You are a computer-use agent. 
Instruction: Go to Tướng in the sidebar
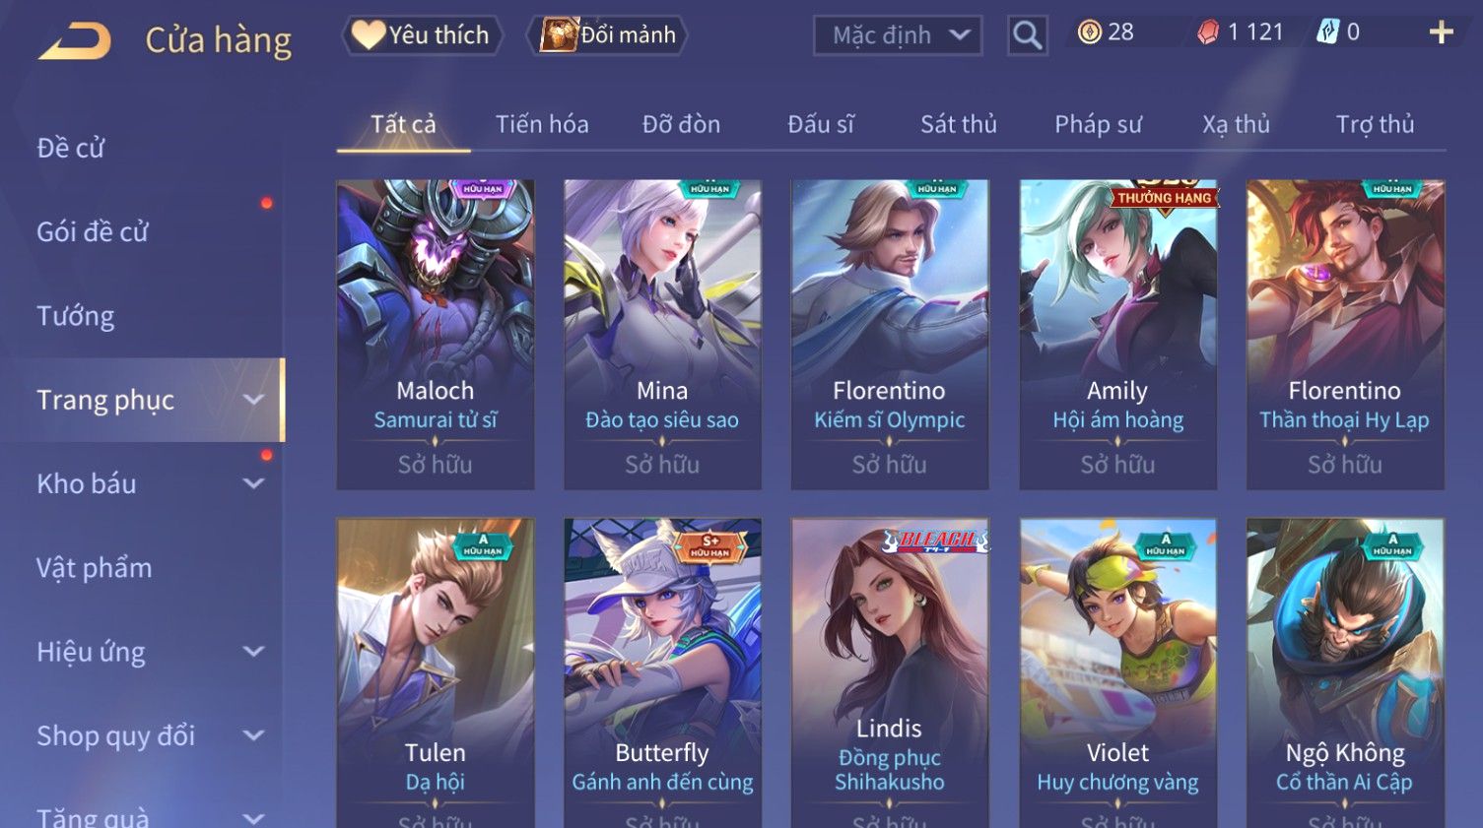point(76,316)
